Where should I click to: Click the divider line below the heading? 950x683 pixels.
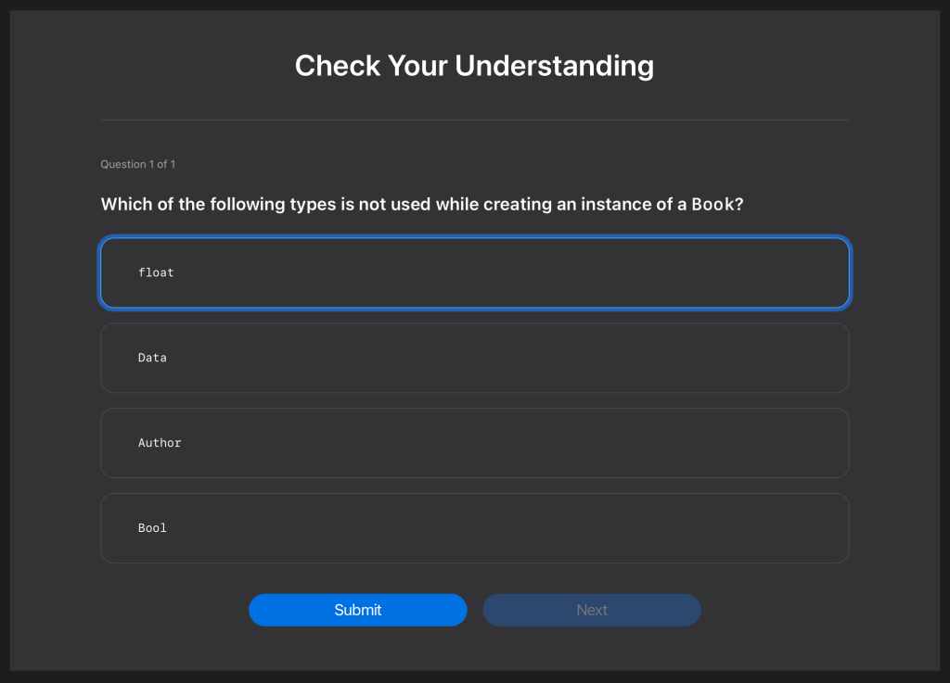tap(474, 120)
